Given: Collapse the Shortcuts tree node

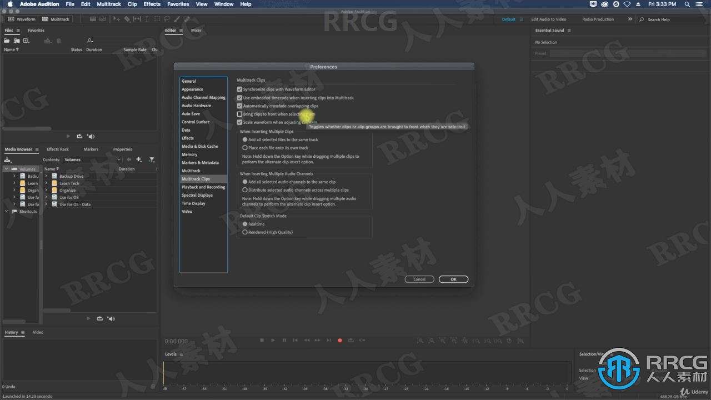Looking at the screenshot, I should (x=7, y=211).
